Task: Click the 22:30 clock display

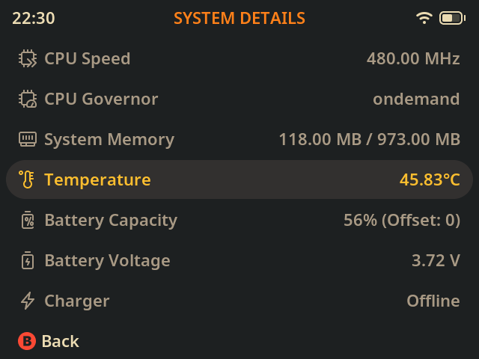Action: (x=34, y=18)
